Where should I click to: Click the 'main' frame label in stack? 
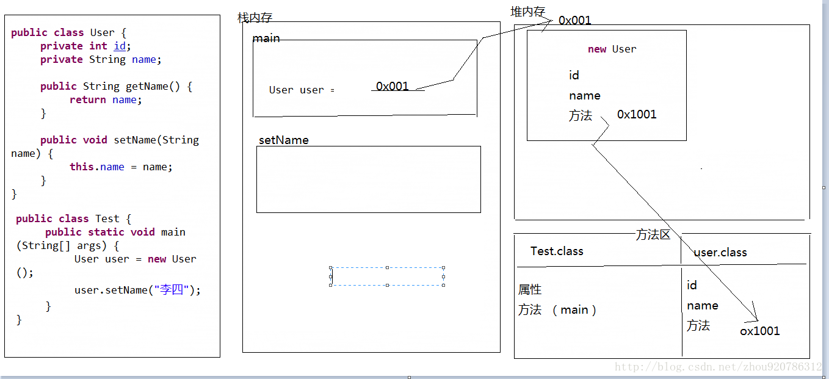coord(266,38)
